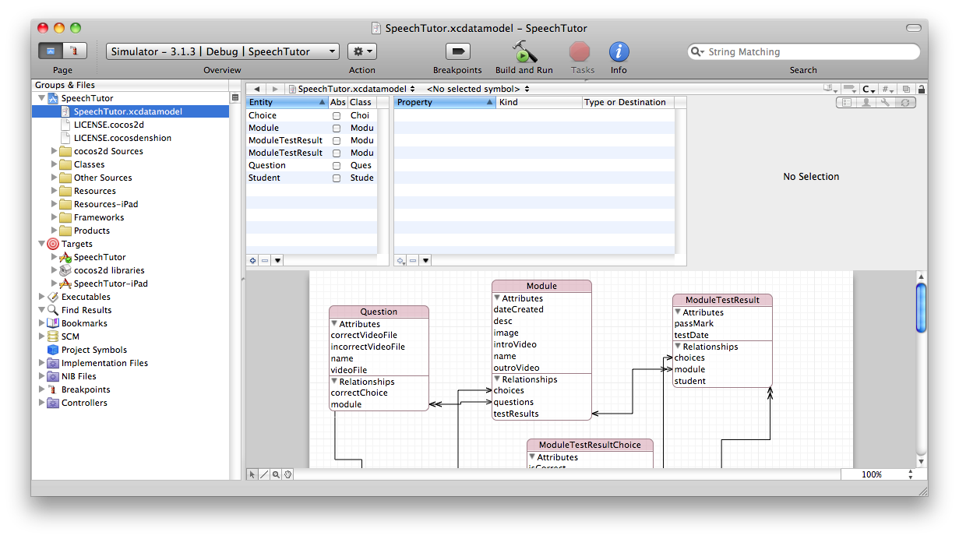Expand the cocos2d Sources folder
The width and height of the screenshot is (959, 539).
[54, 151]
